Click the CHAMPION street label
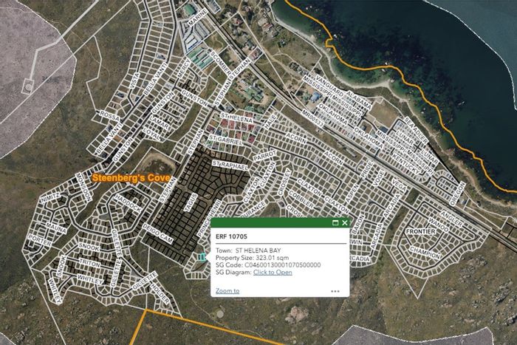Image resolution: width=517 pixels, height=345 pixels. 425,253
